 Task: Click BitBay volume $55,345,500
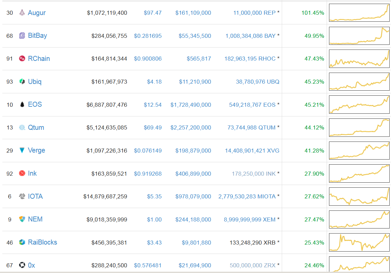point(195,36)
